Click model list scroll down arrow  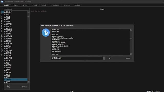point(28,82)
